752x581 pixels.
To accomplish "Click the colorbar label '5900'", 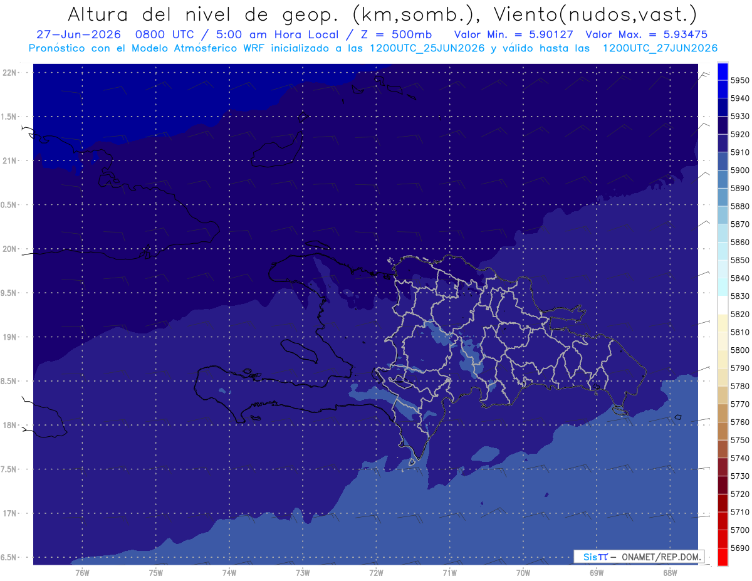I will [740, 170].
